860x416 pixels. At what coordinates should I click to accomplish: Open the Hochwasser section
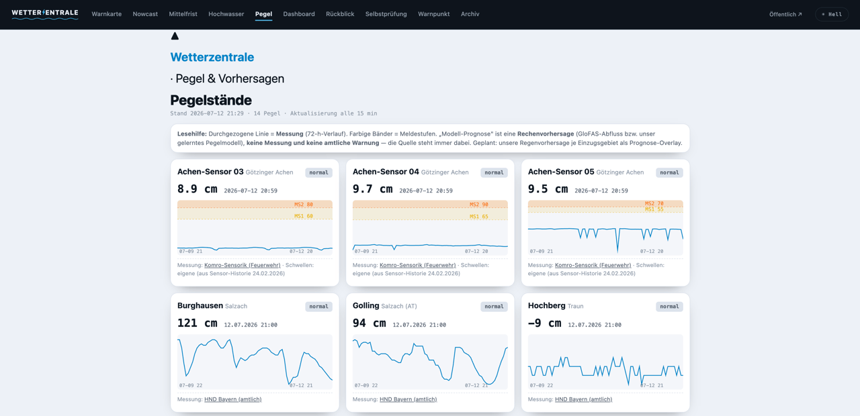click(x=226, y=14)
